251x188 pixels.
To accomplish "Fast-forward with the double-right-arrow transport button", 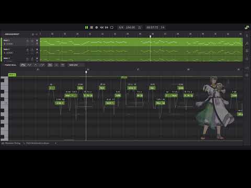I will [x=107, y=28].
